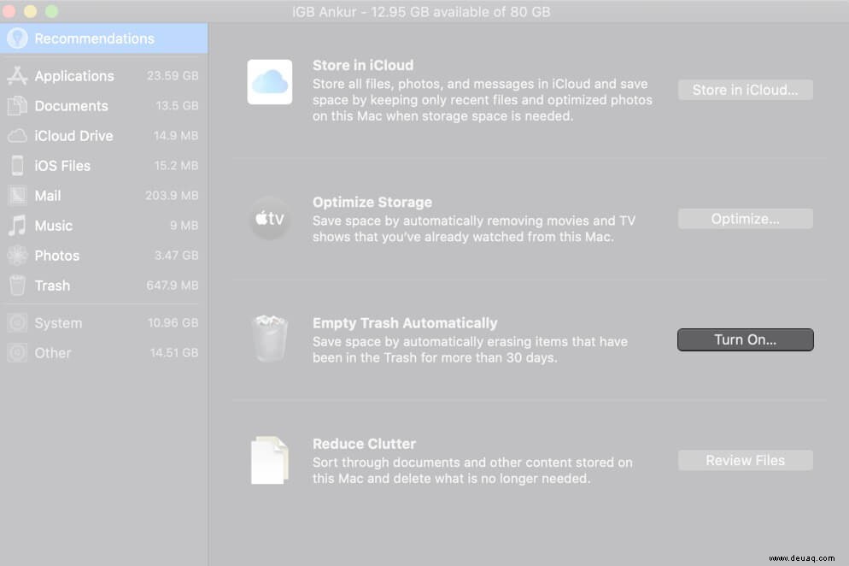The image size is (849, 566).
Task: Click the large iCloud icon beside Store in iCloud
Action: [270, 82]
